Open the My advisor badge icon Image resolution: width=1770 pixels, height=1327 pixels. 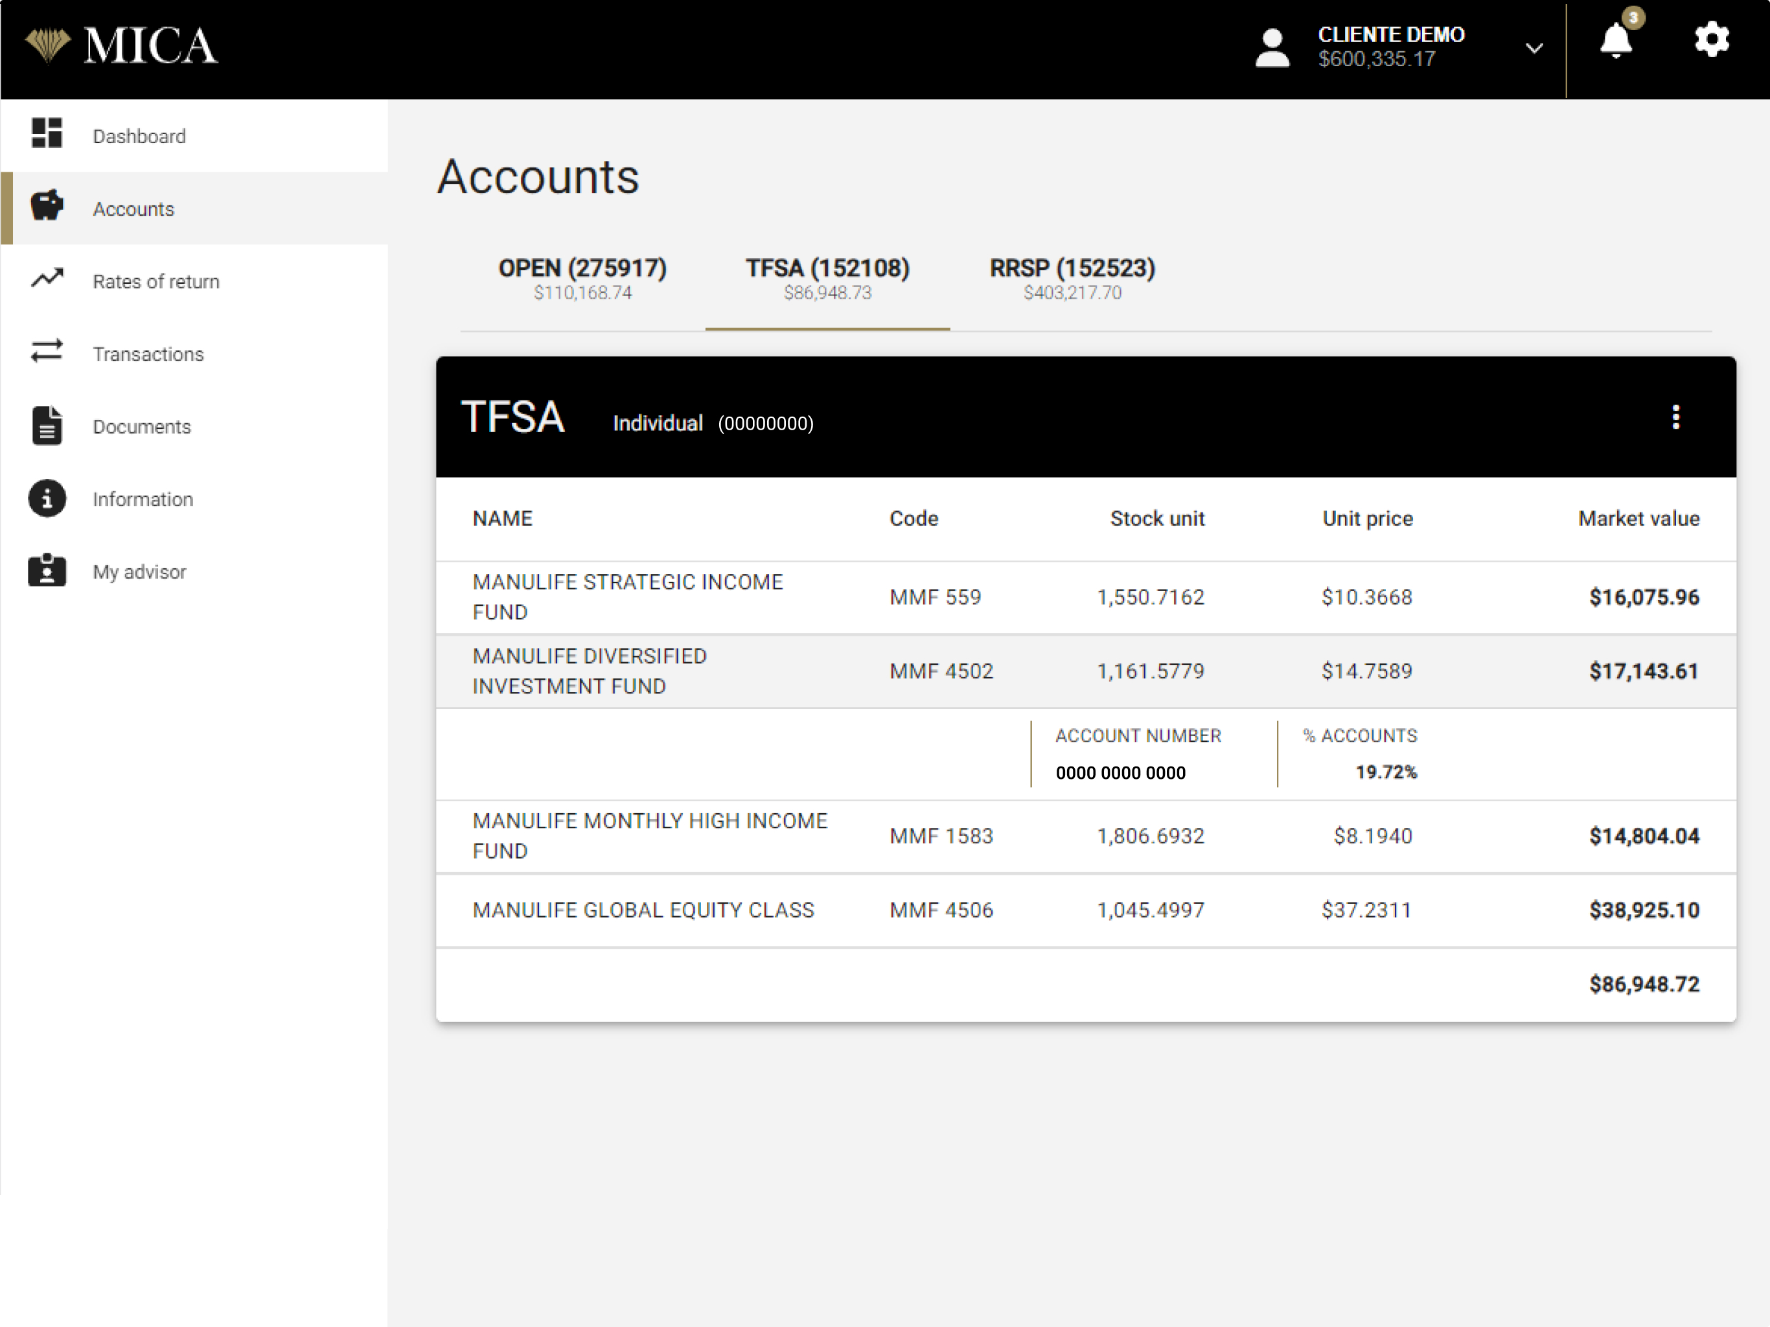[x=47, y=571]
